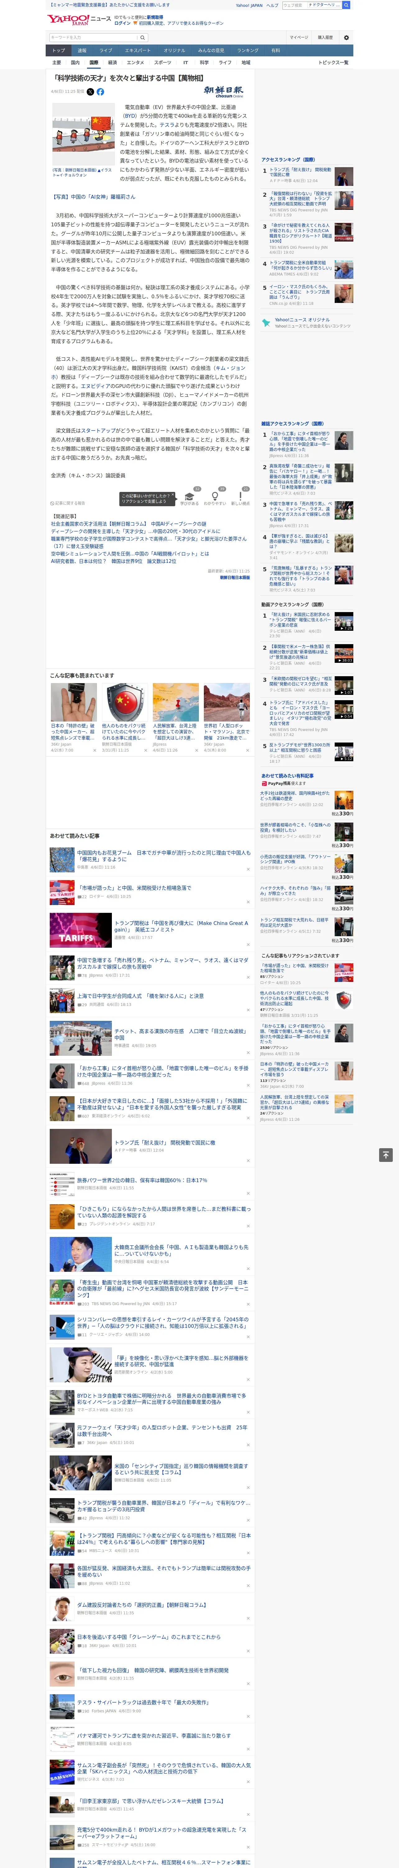Click the 朝鮮日報日本語版 source link
The height and width of the screenshot is (1868, 399).
pos(235,578)
